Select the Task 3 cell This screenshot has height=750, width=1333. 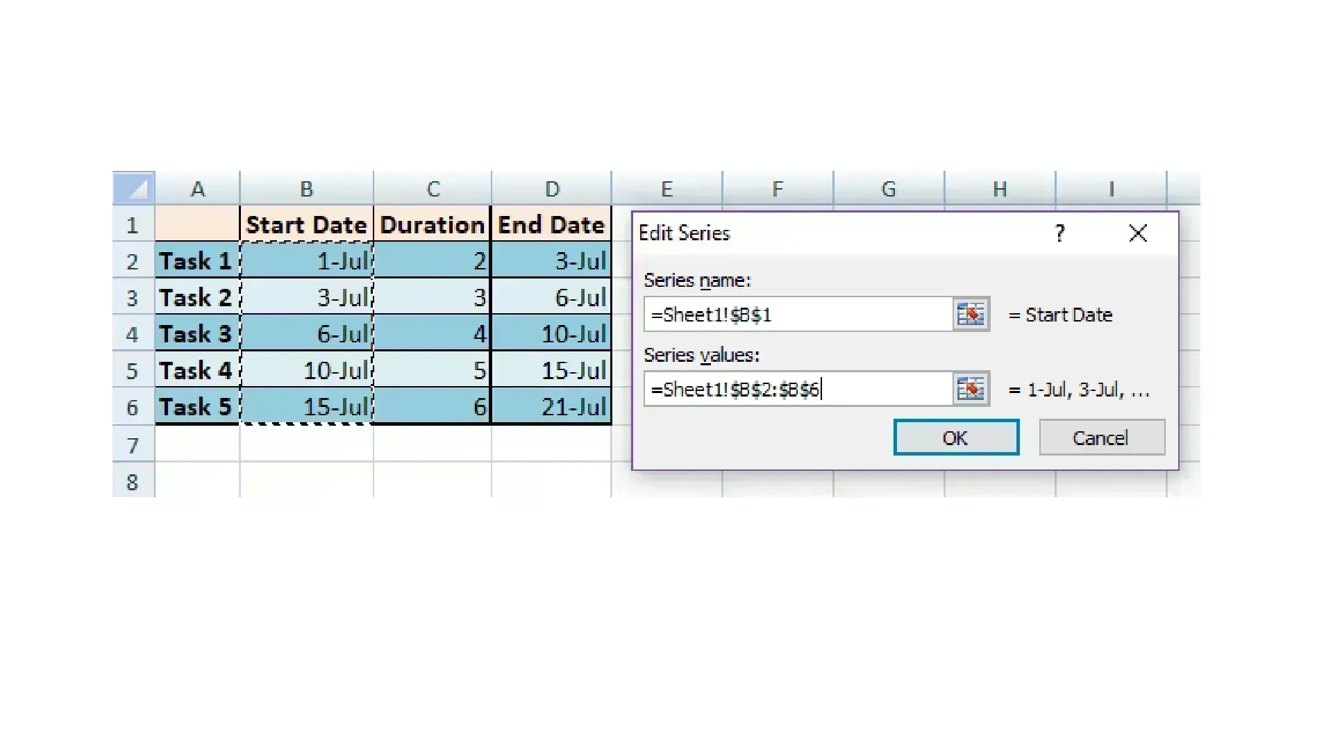click(196, 334)
